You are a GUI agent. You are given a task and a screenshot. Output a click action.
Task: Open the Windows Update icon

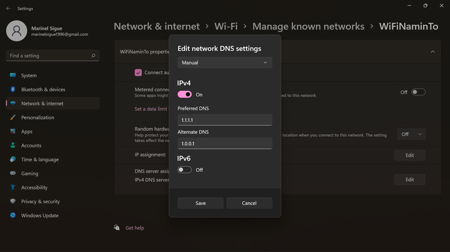13,216
